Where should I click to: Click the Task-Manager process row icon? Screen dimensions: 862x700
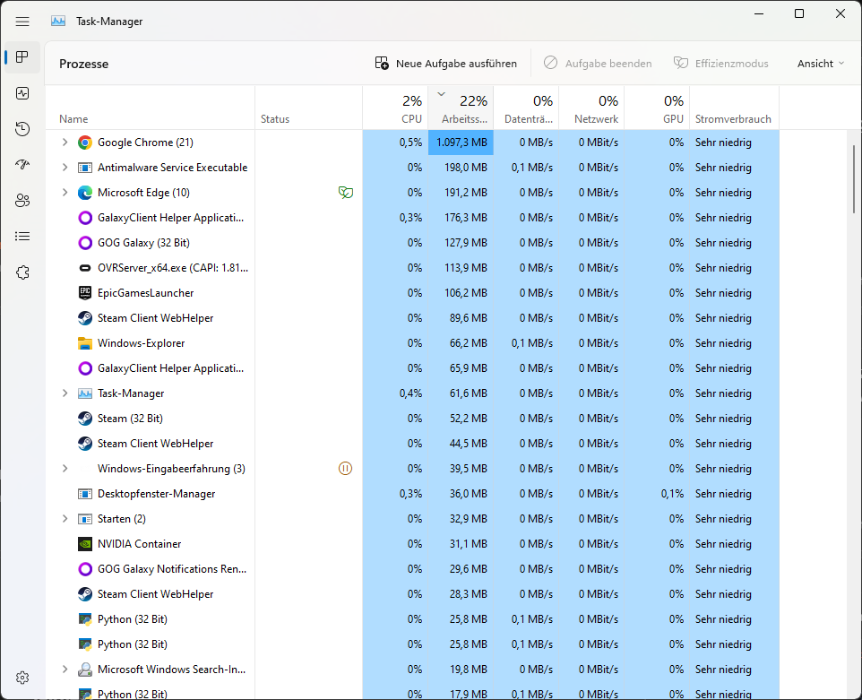pos(84,393)
